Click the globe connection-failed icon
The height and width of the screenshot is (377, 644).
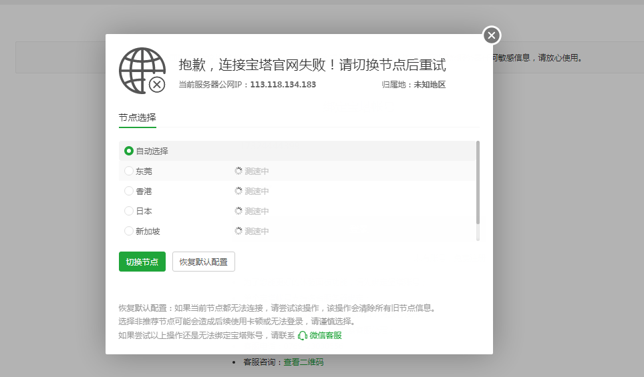[142, 71]
